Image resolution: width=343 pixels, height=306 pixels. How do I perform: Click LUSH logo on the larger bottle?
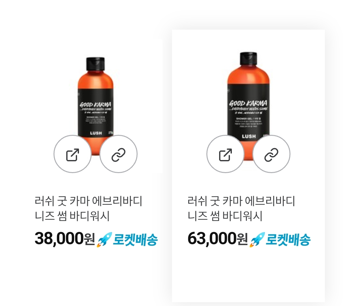tap(249, 136)
